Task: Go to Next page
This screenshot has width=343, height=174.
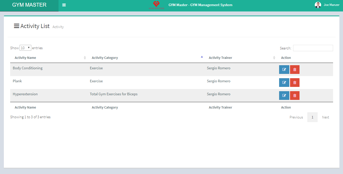Action: [x=325, y=117]
